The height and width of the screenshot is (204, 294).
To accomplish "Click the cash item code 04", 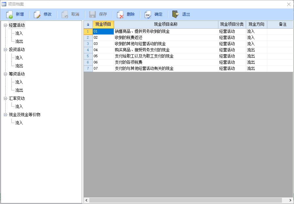I will [x=103, y=50].
